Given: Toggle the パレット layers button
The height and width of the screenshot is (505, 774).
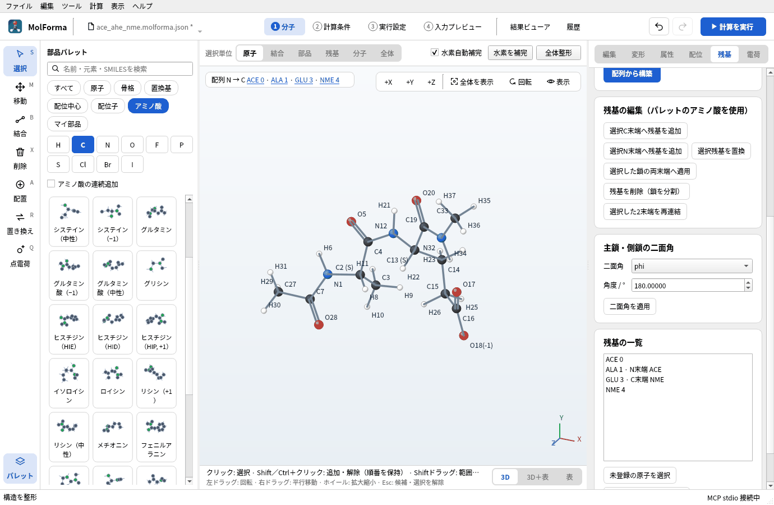Looking at the screenshot, I should (x=20, y=468).
